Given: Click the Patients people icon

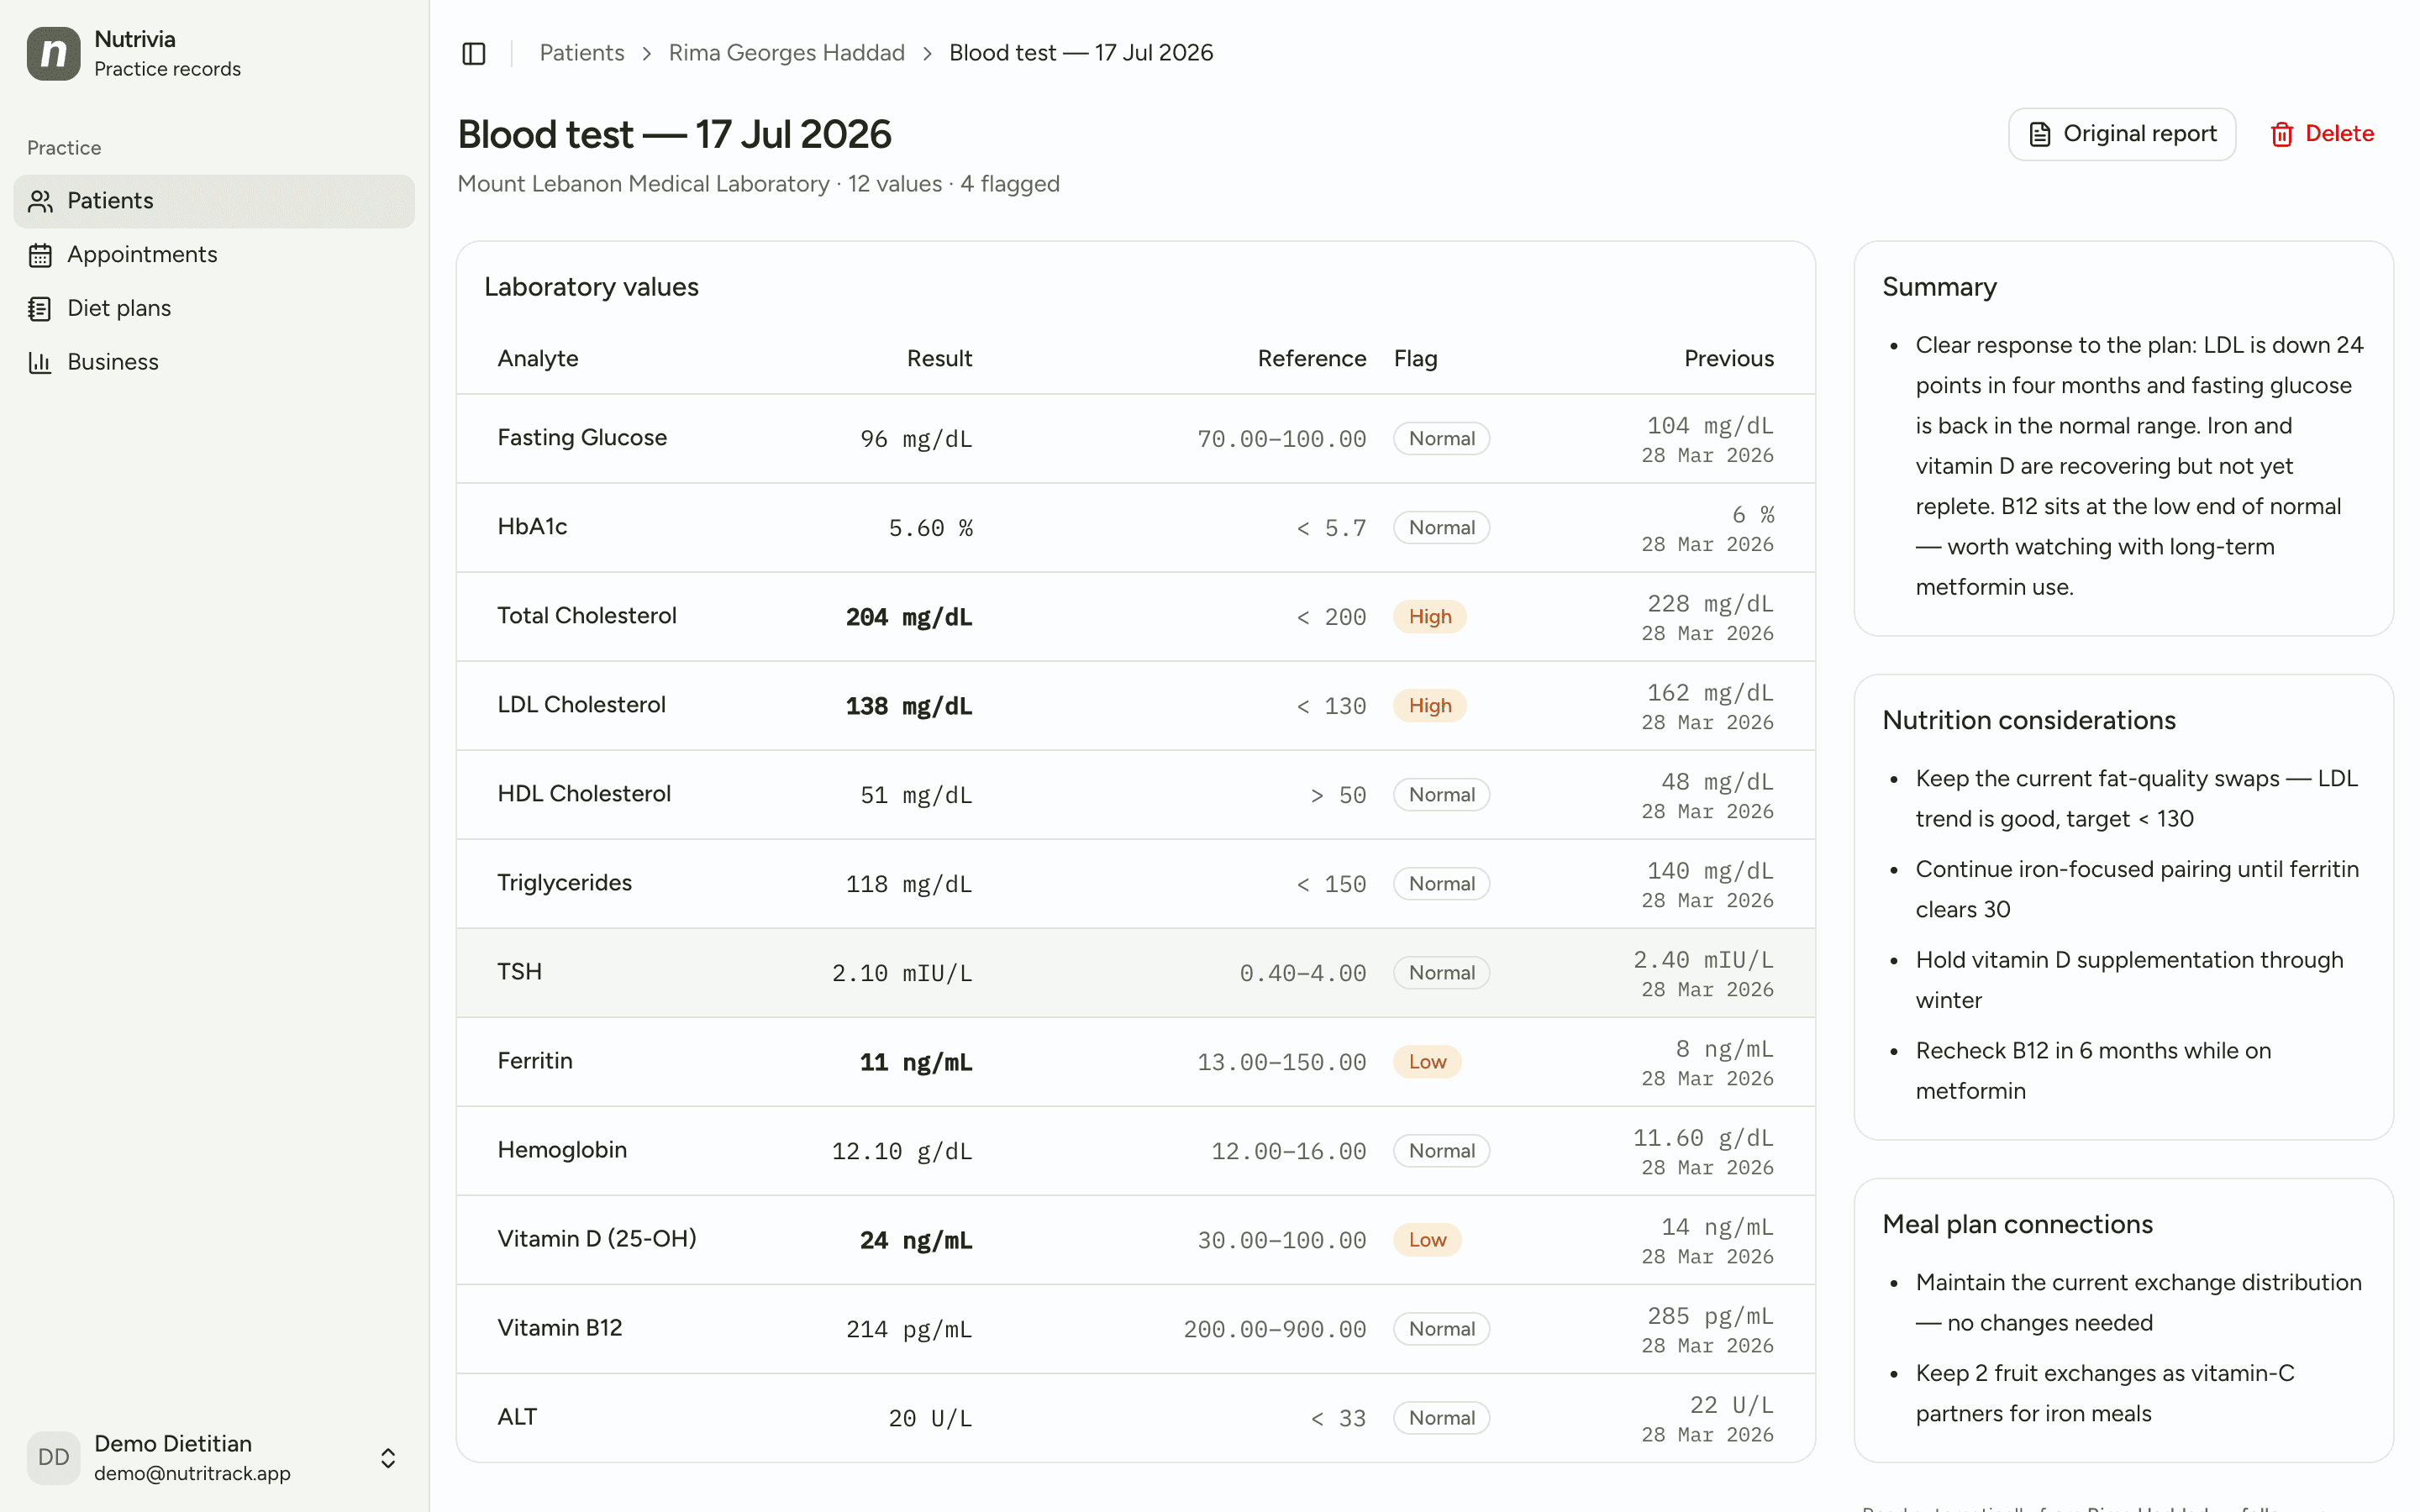Looking at the screenshot, I should (x=40, y=201).
